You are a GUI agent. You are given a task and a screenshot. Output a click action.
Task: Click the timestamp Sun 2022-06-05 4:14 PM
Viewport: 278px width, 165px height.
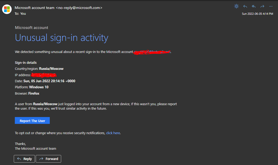[x=257, y=14]
